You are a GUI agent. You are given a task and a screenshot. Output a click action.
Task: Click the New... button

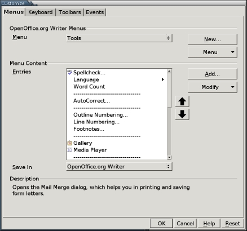(x=213, y=39)
